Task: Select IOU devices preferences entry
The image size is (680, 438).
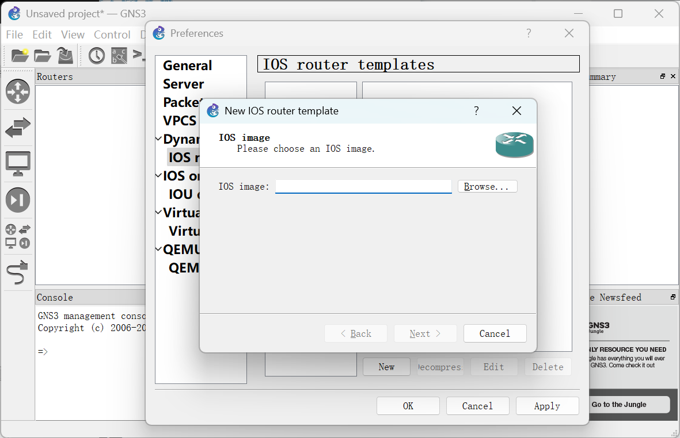Action: pos(184,194)
